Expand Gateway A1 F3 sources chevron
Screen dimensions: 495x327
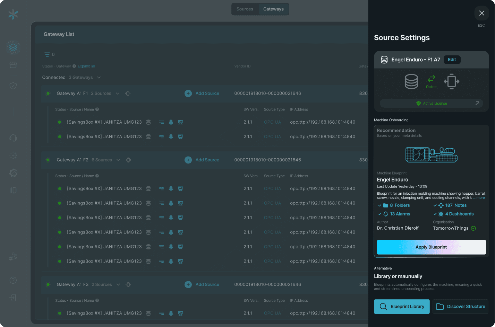118,285
